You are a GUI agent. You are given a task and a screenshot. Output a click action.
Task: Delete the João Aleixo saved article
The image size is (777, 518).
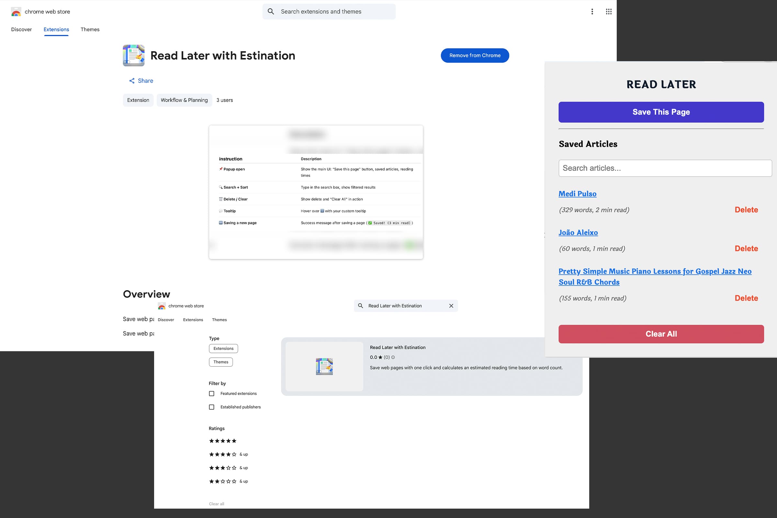(x=746, y=248)
